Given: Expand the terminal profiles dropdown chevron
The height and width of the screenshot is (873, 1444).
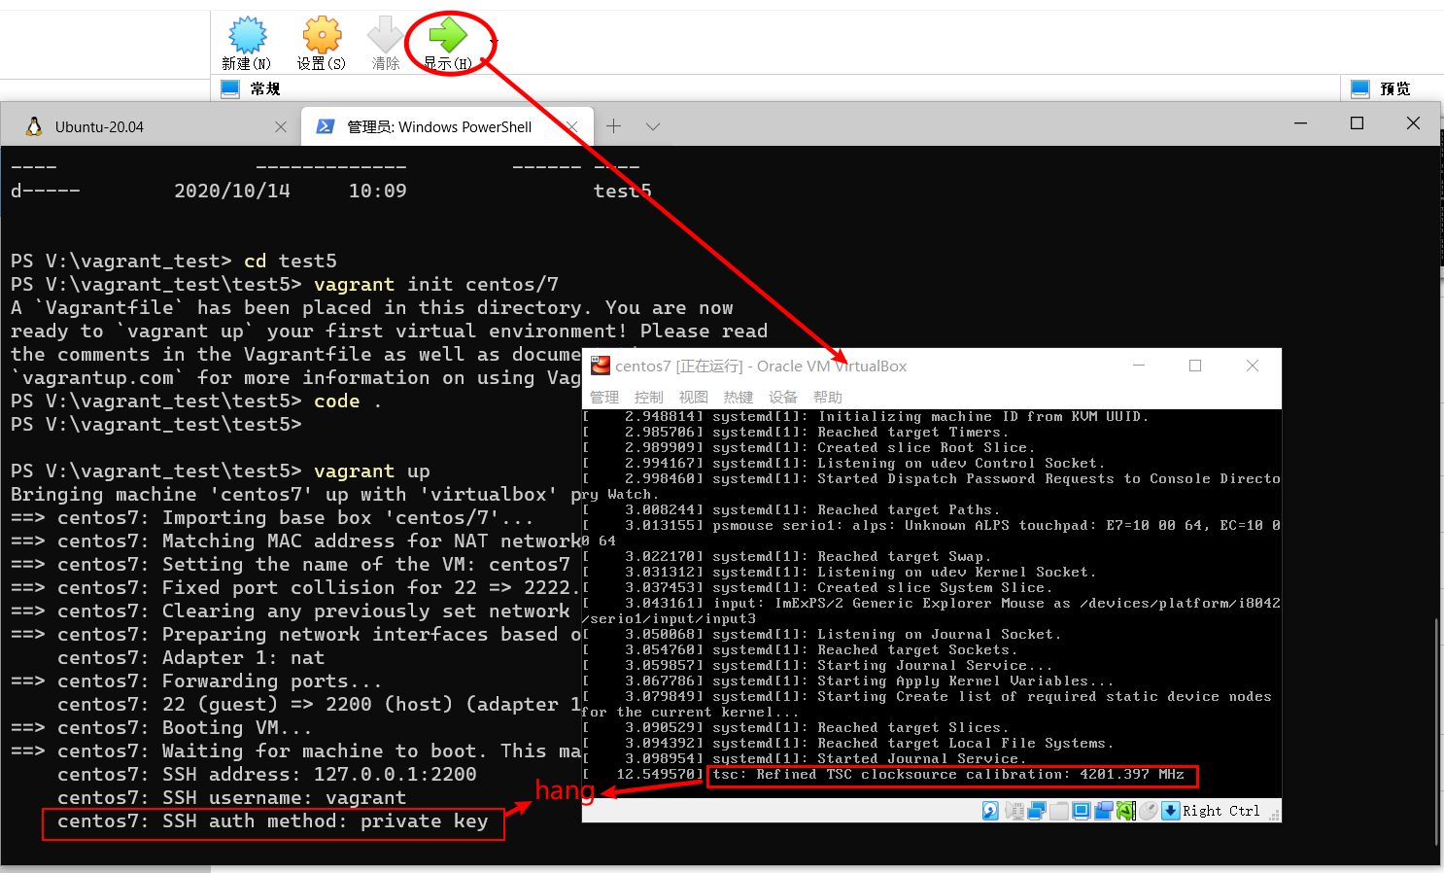Looking at the screenshot, I should (653, 126).
